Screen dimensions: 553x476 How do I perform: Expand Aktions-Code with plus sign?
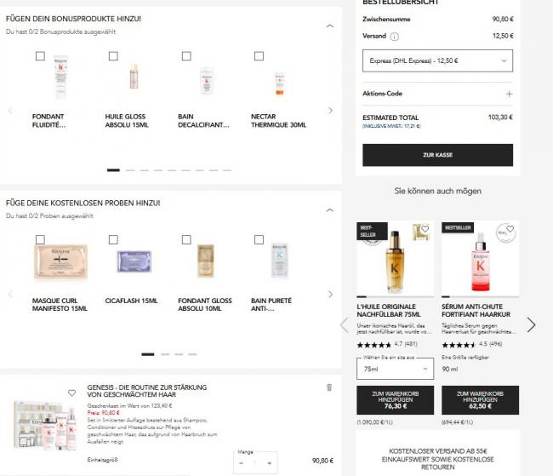point(509,94)
